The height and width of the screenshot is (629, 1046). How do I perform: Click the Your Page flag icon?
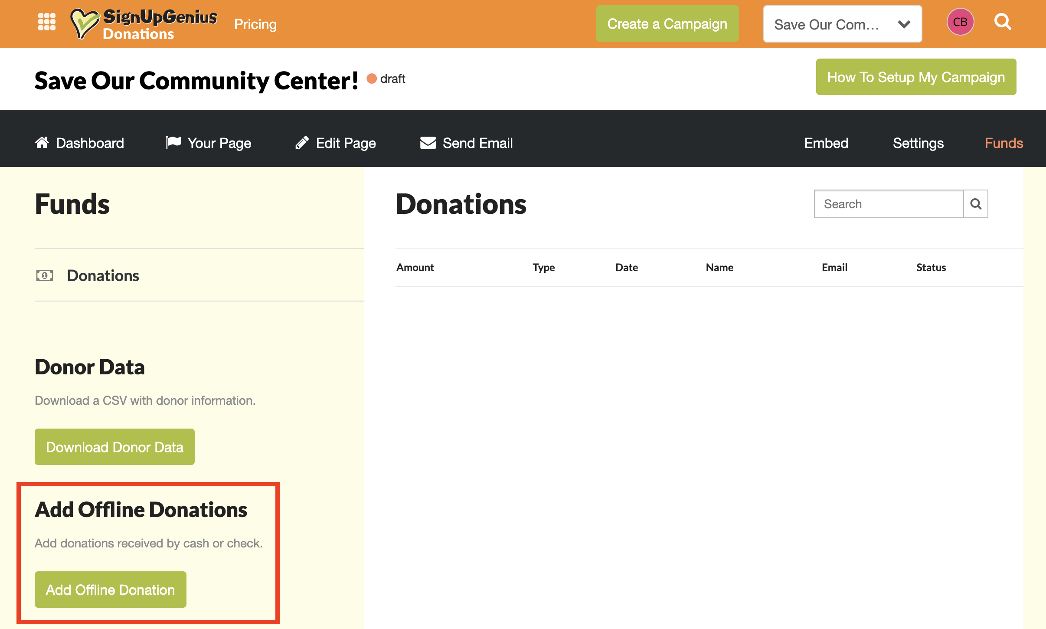click(x=173, y=142)
